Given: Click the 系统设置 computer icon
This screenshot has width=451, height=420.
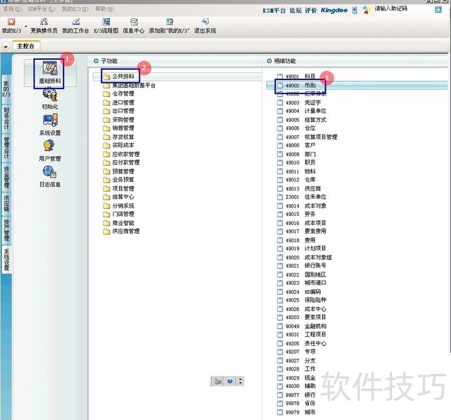Looking at the screenshot, I should (x=50, y=120).
